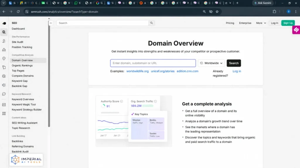The width and height of the screenshot is (300, 168).
Task: Open the tab search dropdown arrow
Action: point(4,3)
